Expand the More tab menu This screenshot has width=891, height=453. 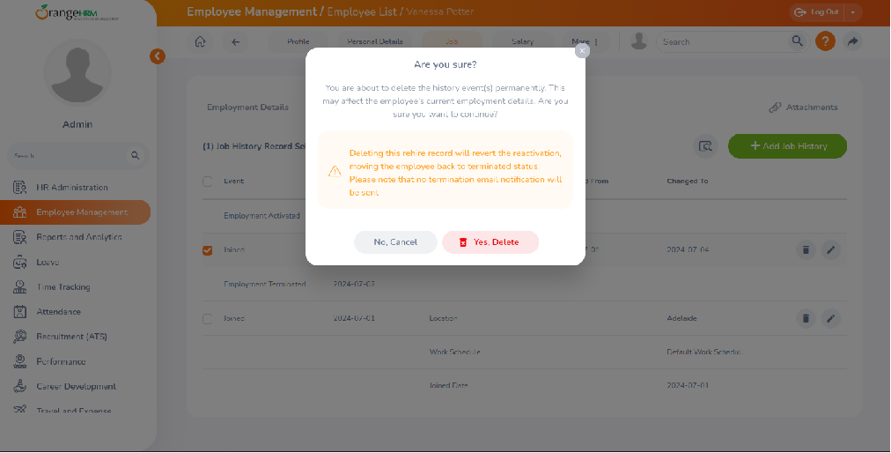coord(585,41)
